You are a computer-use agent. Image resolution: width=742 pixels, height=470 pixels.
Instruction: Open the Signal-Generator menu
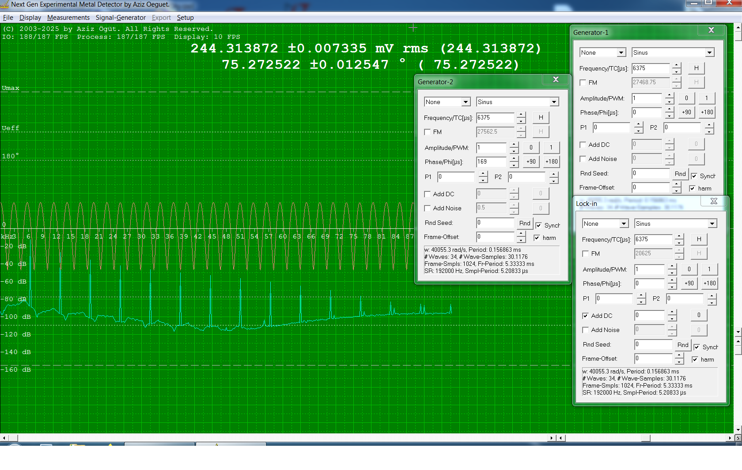(121, 18)
